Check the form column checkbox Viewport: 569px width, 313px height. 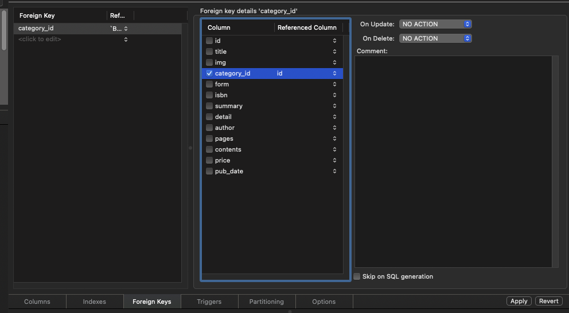(x=209, y=84)
